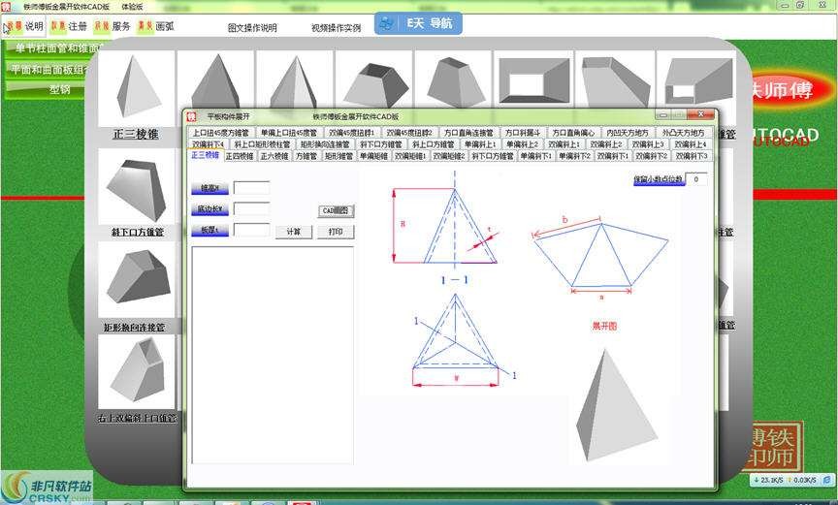Open the 注册 registration icon
The width and height of the screenshot is (838, 505).
pos(68,27)
